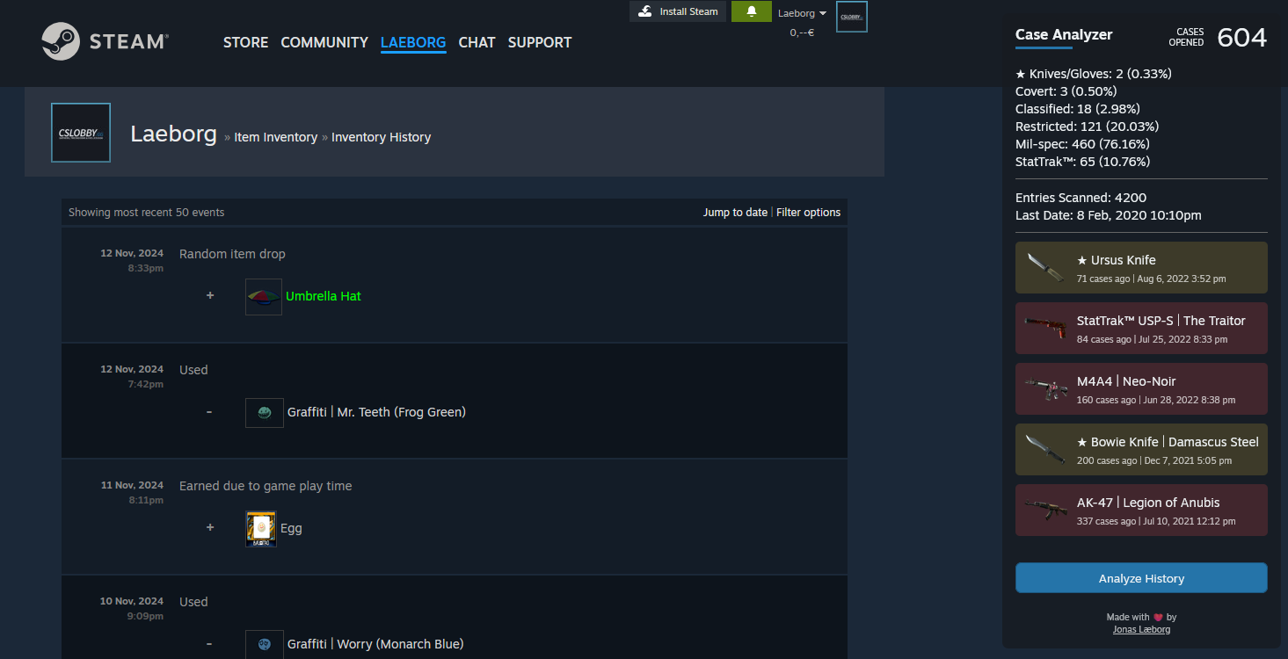The image size is (1288, 659).
Task: Open the STORE menu
Action: point(245,42)
